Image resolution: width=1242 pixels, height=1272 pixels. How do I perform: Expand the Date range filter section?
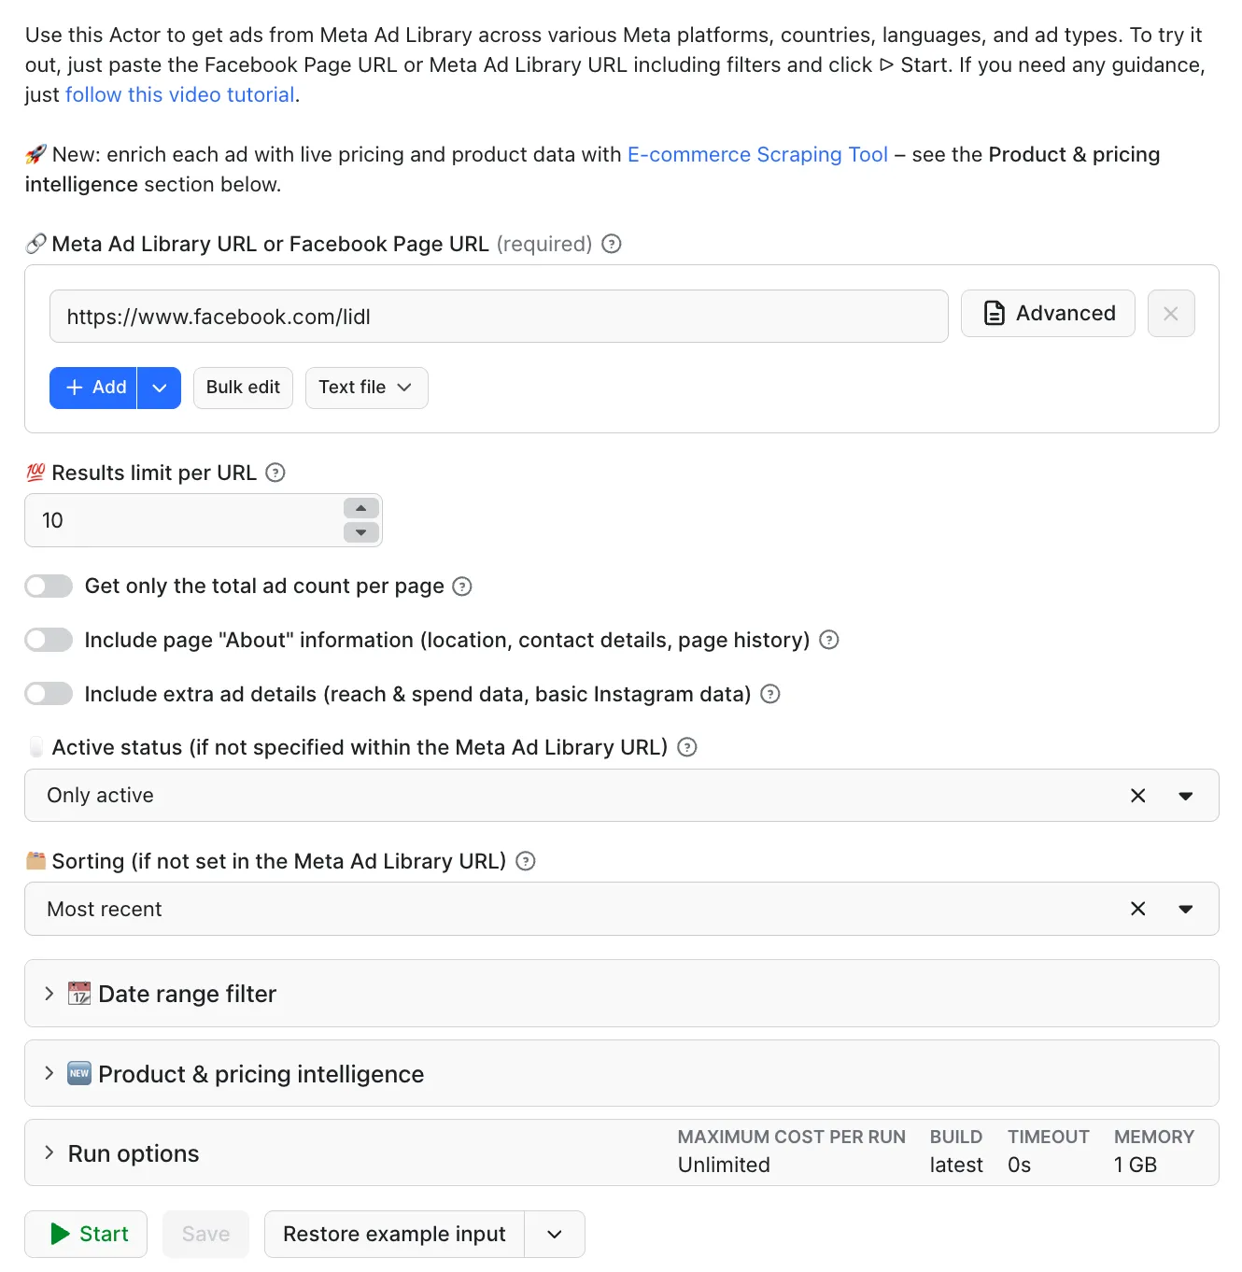click(622, 994)
